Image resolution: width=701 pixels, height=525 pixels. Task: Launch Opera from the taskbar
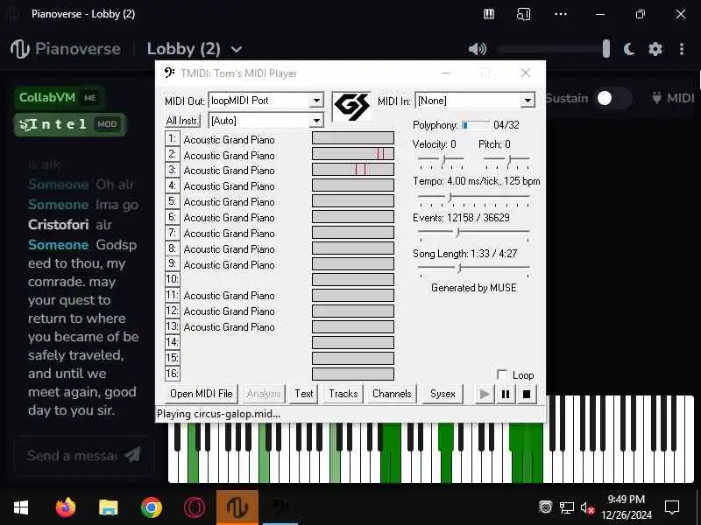click(194, 507)
